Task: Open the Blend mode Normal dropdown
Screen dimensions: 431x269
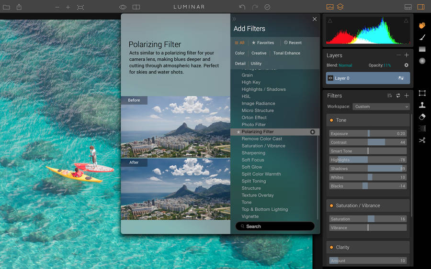Action: coord(345,65)
